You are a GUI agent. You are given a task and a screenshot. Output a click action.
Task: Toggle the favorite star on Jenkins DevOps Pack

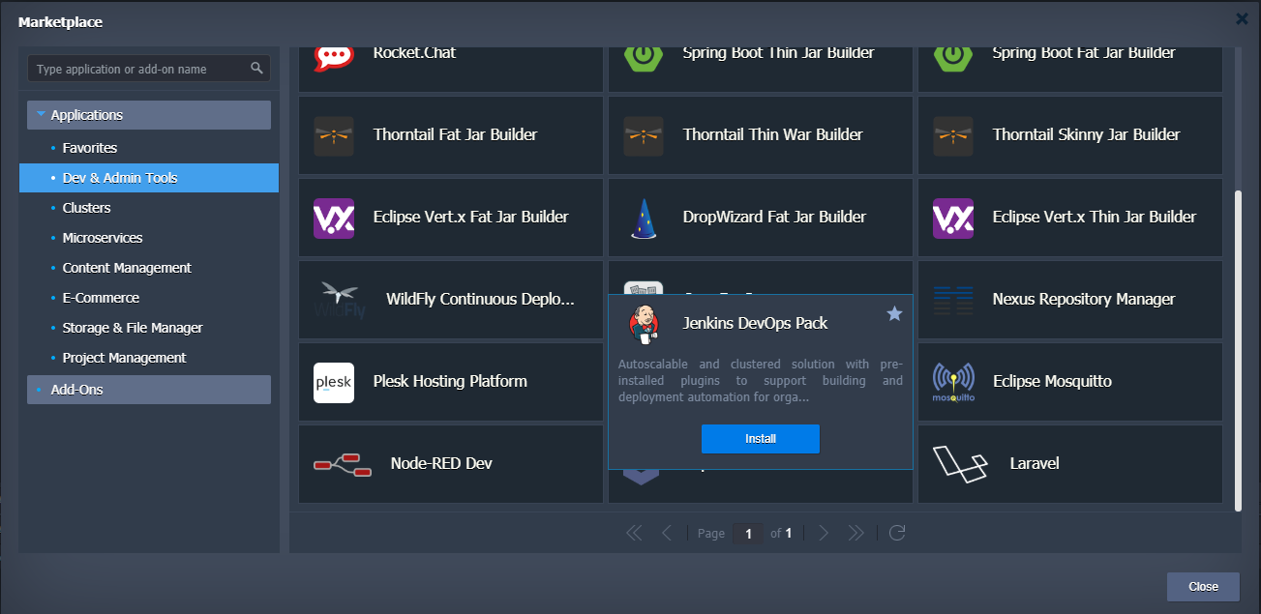tap(894, 313)
